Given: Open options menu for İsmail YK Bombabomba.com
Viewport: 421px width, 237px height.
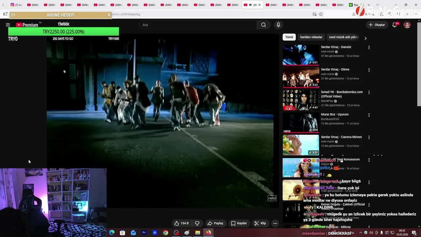Looking at the screenshot, I should tap(369, 92).
